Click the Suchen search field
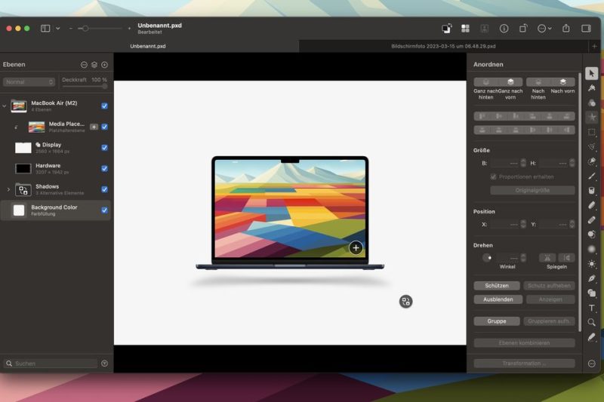Screen dimensions: 604x402 51,363
